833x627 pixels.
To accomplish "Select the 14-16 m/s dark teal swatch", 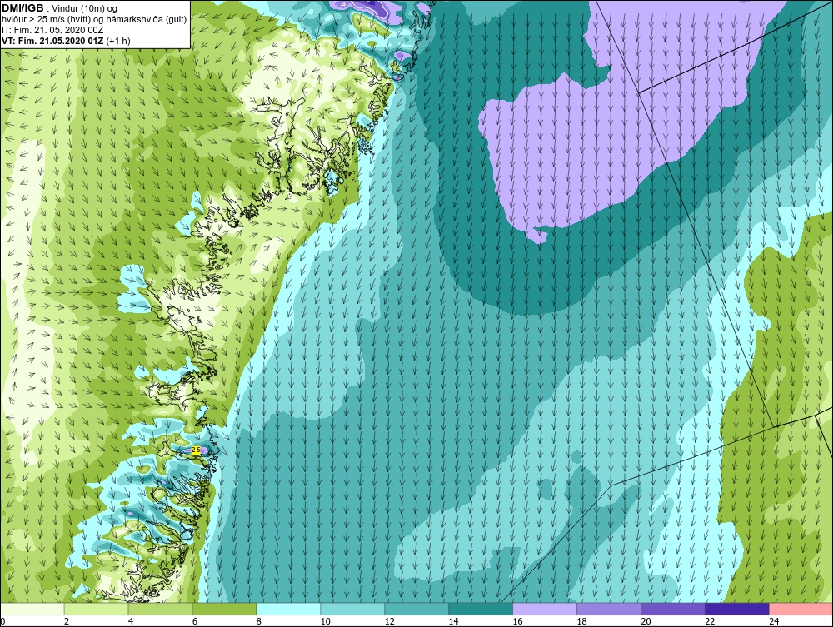I will click(481, 609).
